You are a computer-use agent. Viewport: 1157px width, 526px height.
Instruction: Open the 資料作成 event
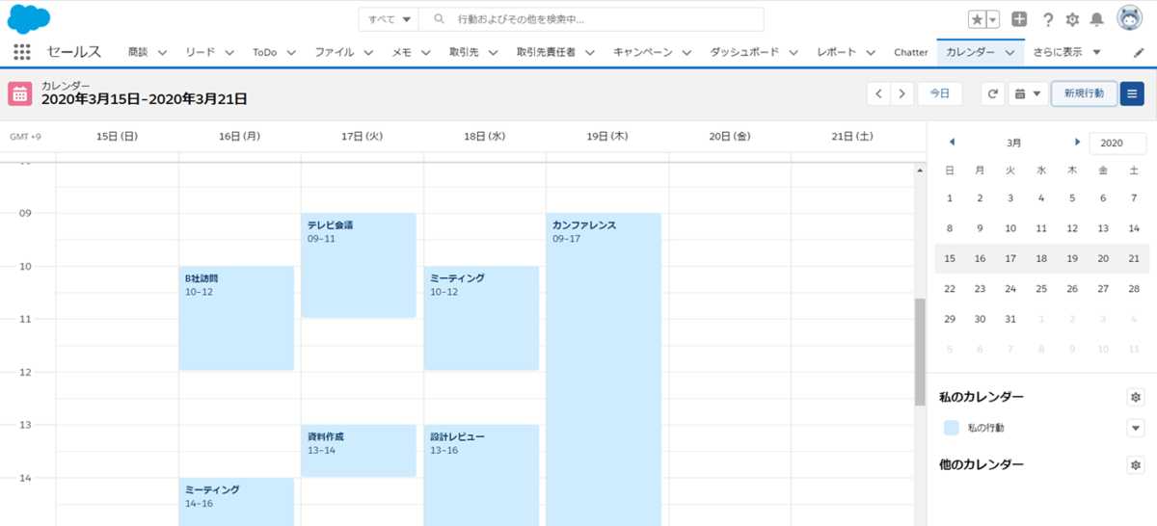tap(359, 451)
